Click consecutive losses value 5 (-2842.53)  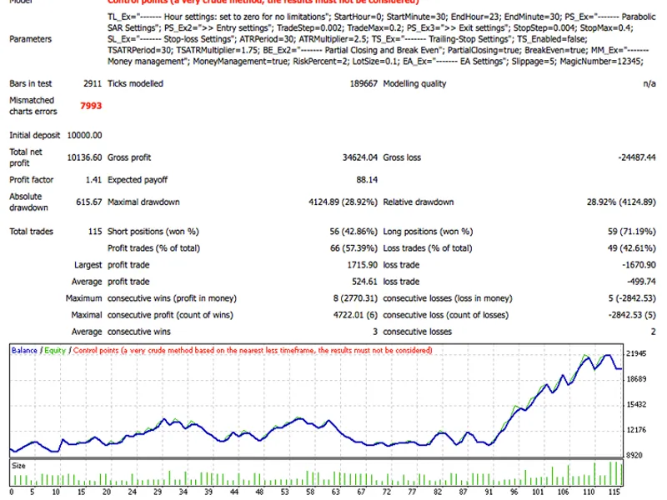click(632, 298)
